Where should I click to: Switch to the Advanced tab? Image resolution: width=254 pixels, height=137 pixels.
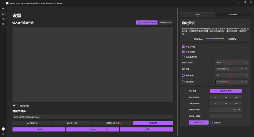(x=233, y=14)
